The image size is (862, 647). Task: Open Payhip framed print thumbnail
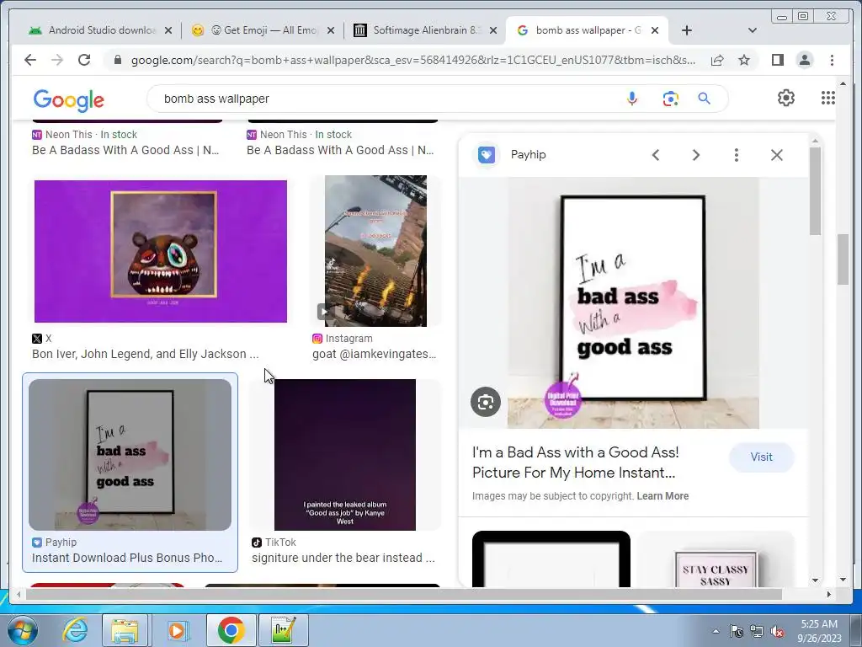pos(130,455)
